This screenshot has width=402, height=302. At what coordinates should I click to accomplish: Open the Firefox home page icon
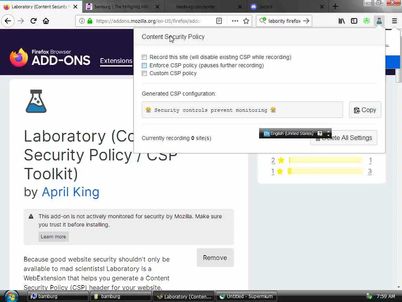tap(46, 21)
